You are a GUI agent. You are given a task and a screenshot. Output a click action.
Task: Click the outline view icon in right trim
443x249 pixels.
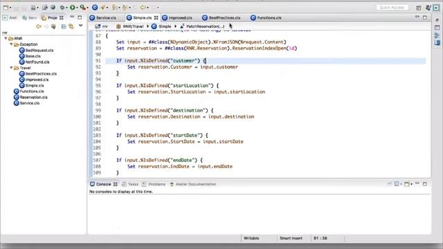pyautogui.click(x=437, y=35)
